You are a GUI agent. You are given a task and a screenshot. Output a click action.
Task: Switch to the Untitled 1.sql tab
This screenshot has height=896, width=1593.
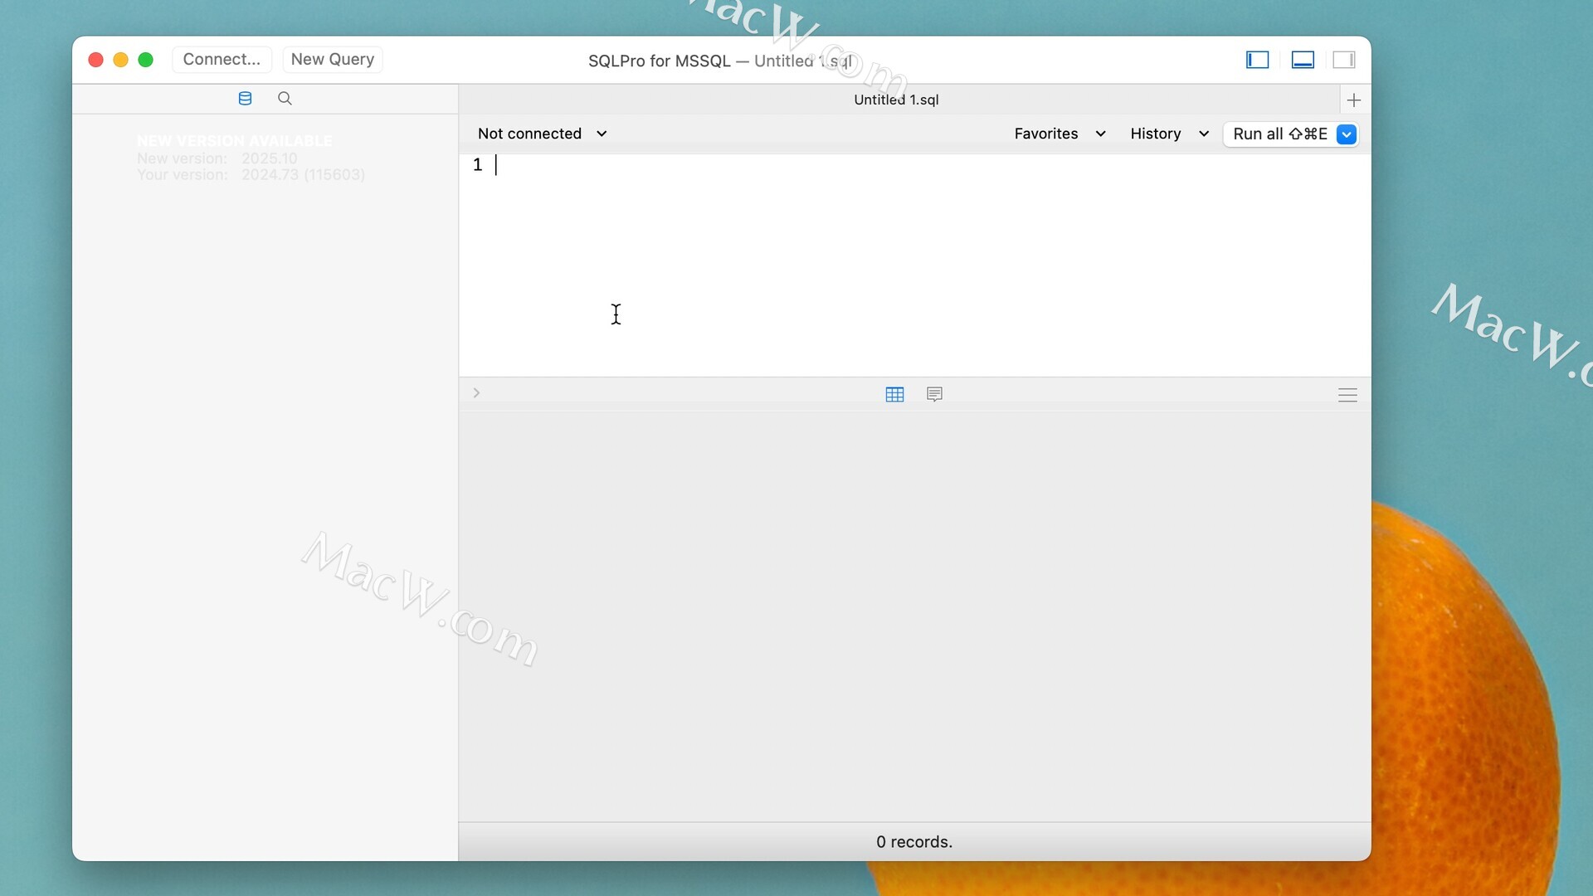896,100
